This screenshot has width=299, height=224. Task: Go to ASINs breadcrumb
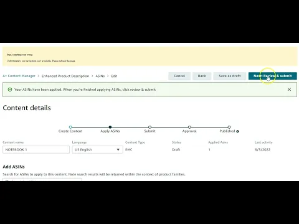pyautogui.click(x=100, y=76)
